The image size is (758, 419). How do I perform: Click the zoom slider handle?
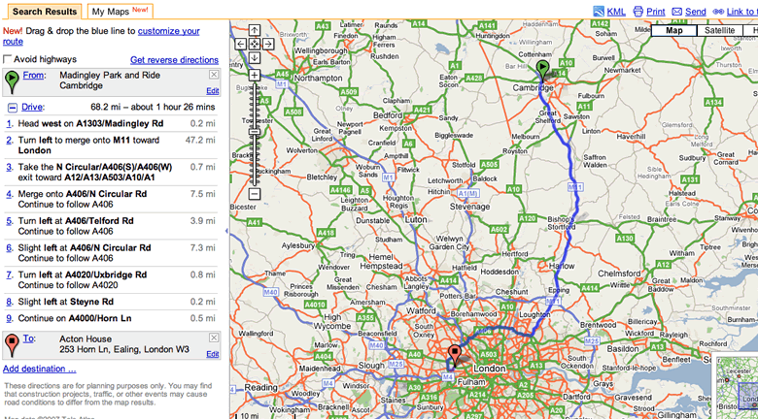click(255, 132)
